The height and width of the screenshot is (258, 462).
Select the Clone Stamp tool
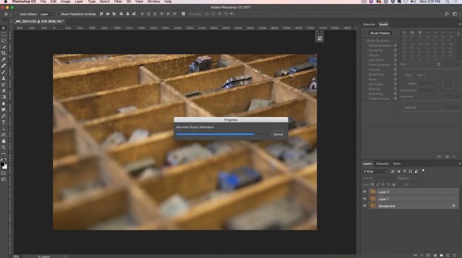pos(3,78)
